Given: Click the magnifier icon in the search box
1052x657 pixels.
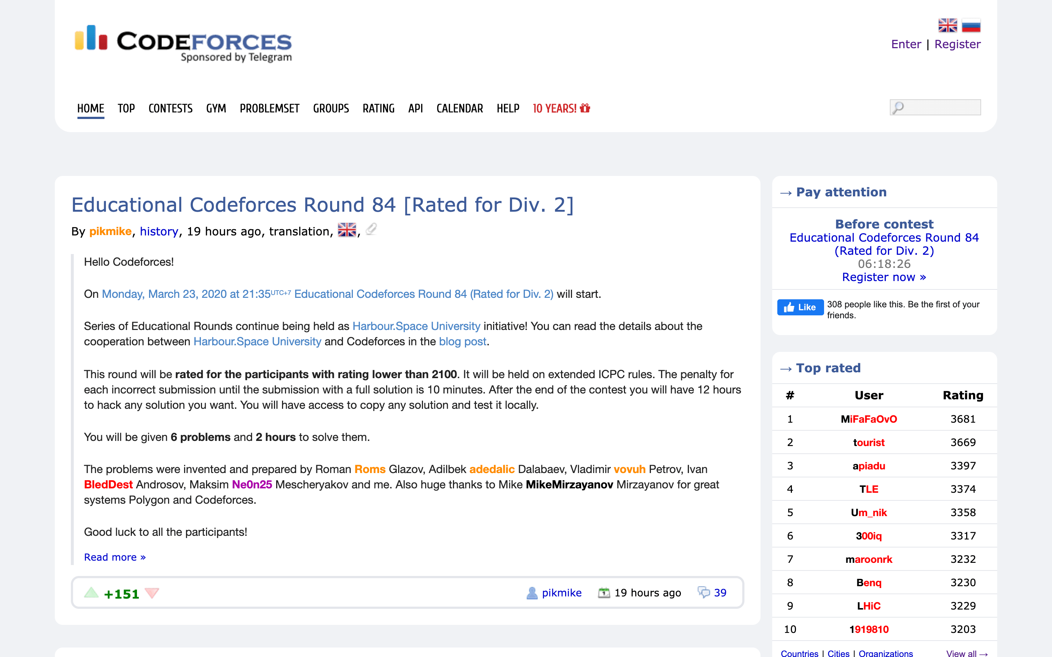Looking at the screenshot, I should (898, 107).
